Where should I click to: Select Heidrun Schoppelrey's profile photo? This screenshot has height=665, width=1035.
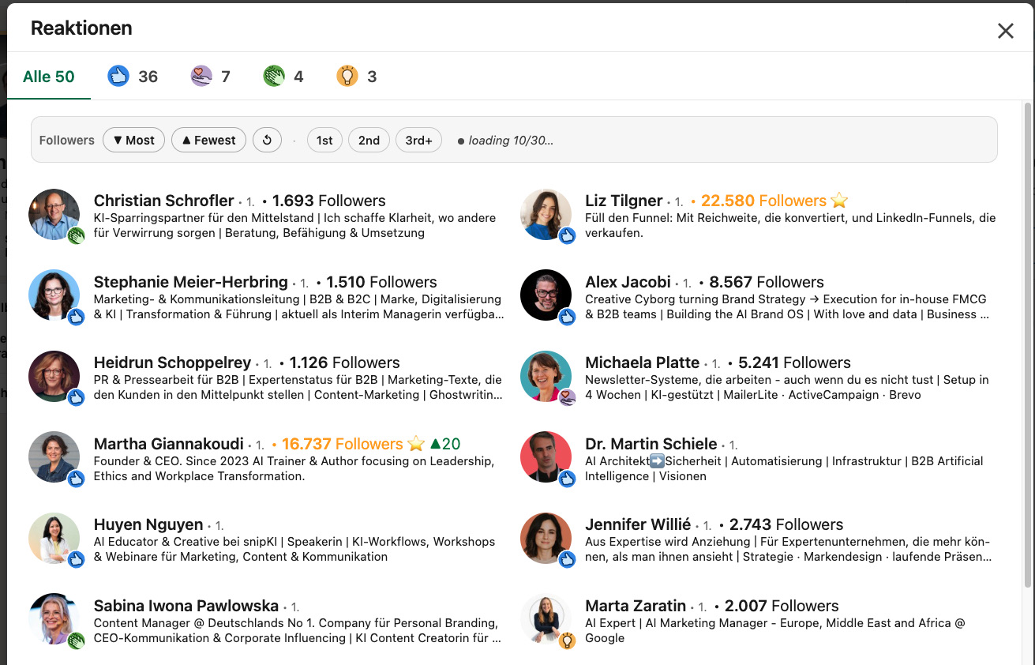(54, 377)
